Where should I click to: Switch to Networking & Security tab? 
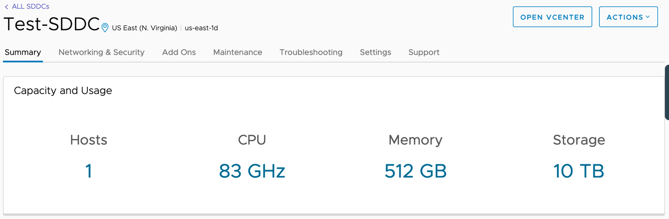[x=101, y=52]
